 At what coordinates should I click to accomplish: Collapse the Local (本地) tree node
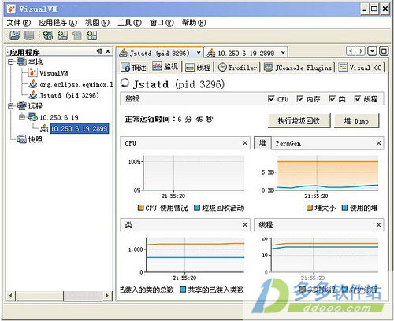point(11,62)
